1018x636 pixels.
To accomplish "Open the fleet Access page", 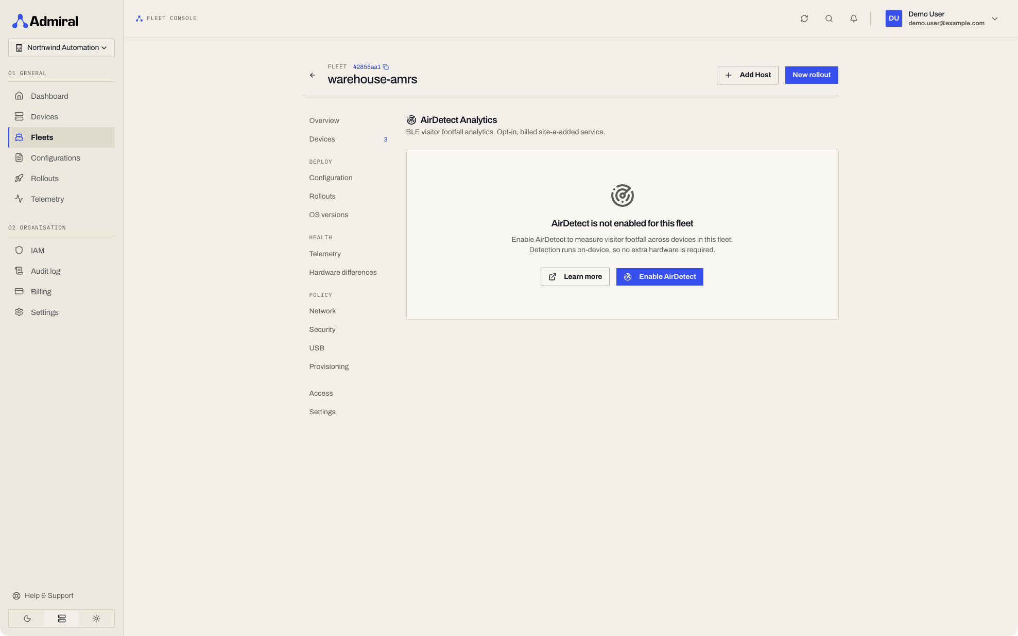I will coord(348,394).
